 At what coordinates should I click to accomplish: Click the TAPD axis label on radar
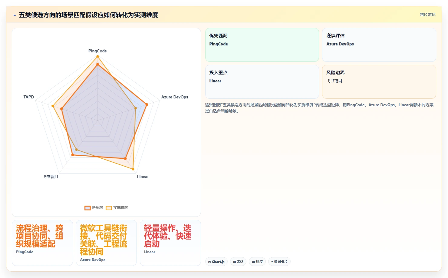tap(29, 97)
